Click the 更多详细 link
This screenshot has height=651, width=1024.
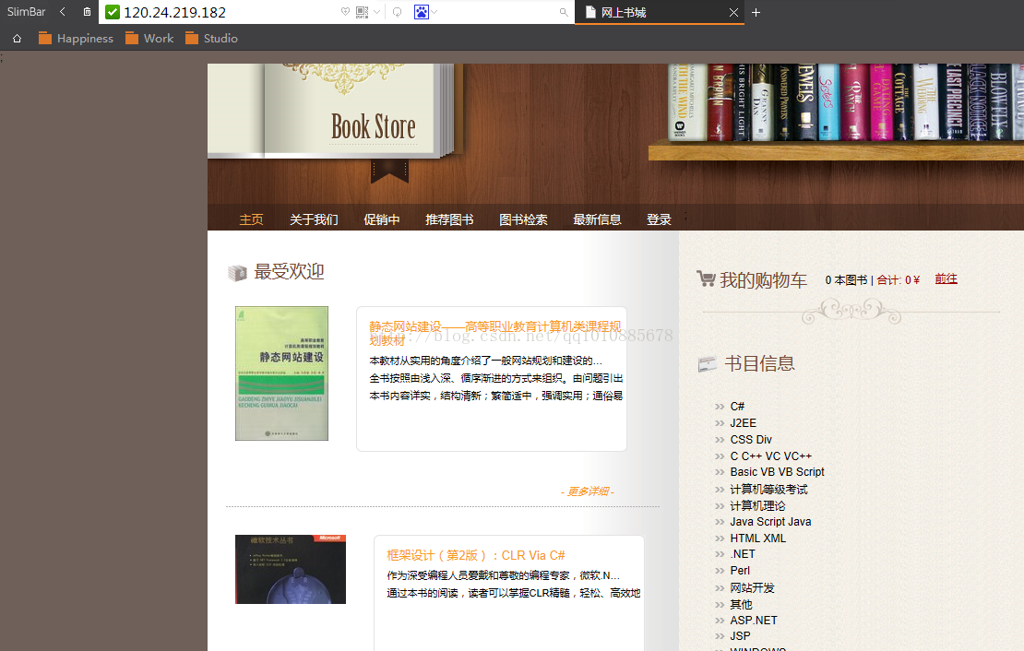tap(588, 491)
